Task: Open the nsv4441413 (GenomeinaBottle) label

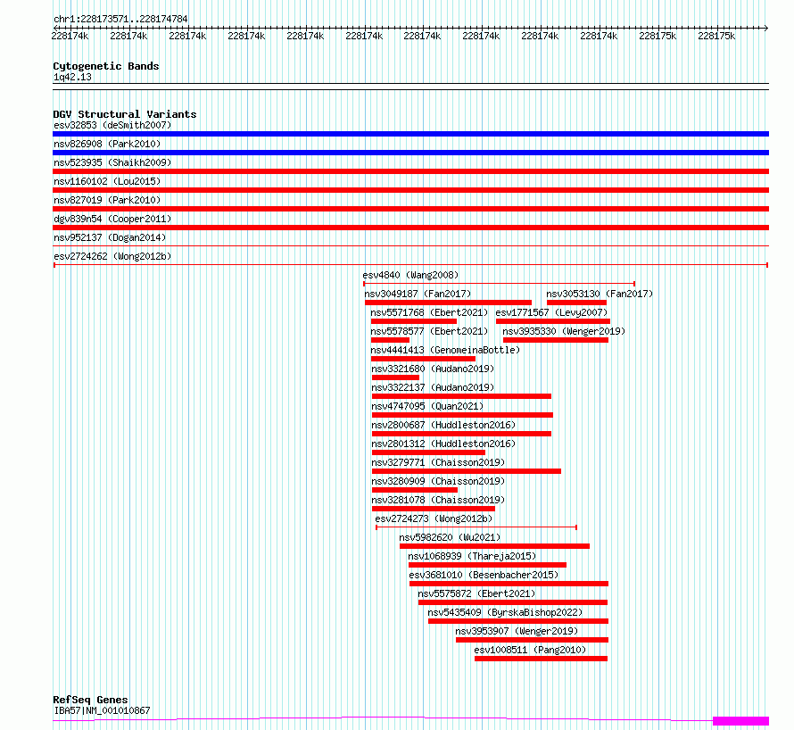Action: coord(445,350)
